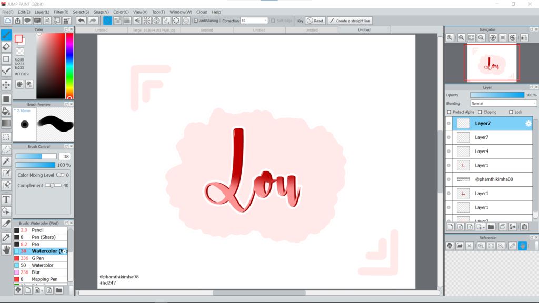Toggle visibility of Layer4

(x=448, y=151)
